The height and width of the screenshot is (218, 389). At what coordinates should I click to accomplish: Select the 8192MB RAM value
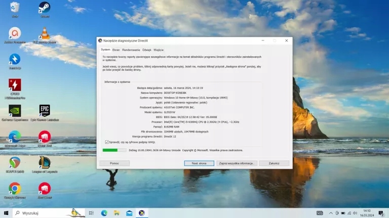pyautogui.click(x=171, y=127)
